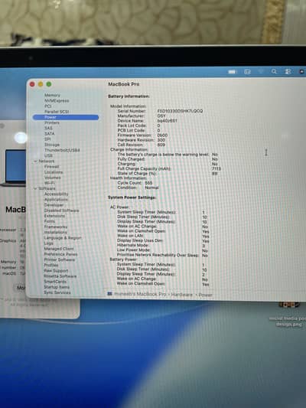
Task: Click the More Info button in About window
Action: 20,288
